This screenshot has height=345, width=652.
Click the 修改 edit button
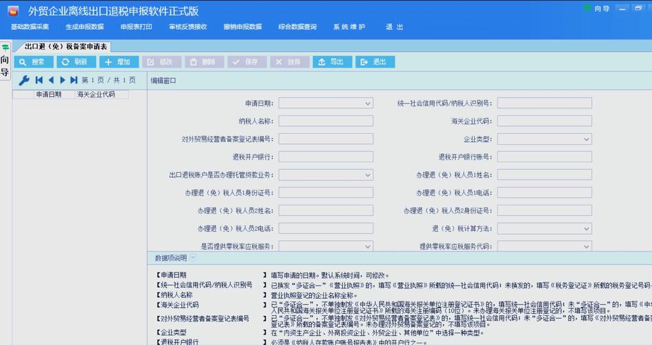(161, 62)
